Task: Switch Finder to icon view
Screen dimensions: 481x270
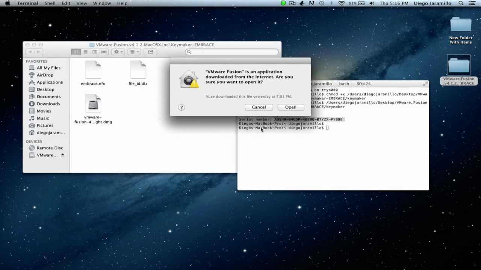Action: click(76, 52)
